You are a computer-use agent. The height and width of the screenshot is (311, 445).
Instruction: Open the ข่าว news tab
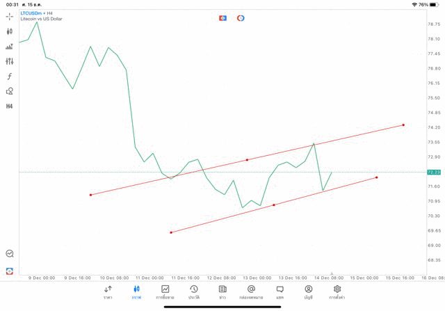222,292
